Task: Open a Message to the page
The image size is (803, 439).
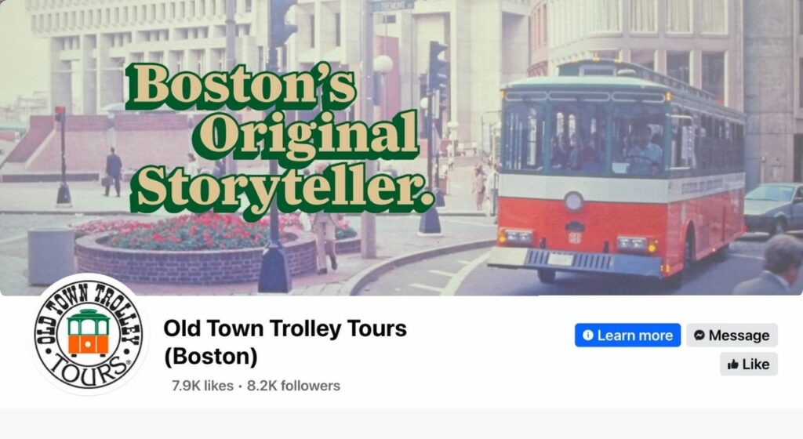Action: pyautogui.click(x=732, y=336)
